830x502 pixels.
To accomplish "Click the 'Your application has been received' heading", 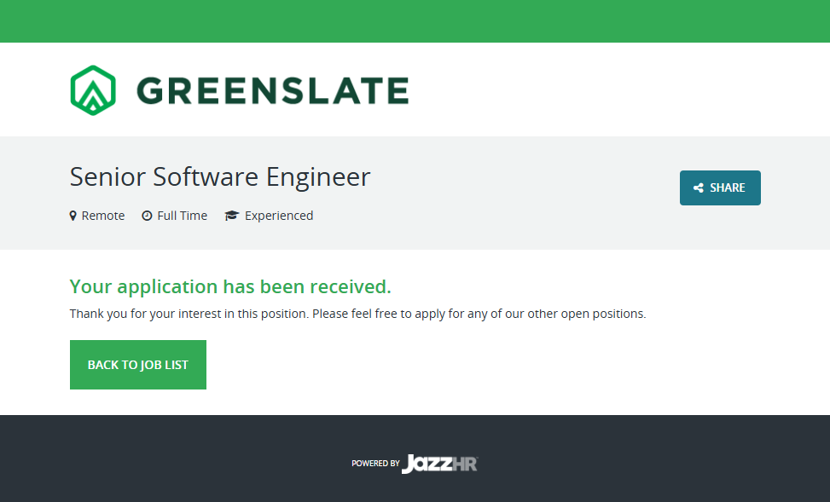I will pyautogui.click(x=230, y=286).
